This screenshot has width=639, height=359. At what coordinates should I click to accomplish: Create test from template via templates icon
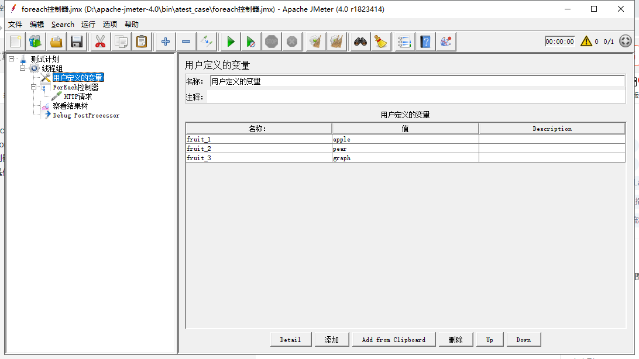[35, 42]
